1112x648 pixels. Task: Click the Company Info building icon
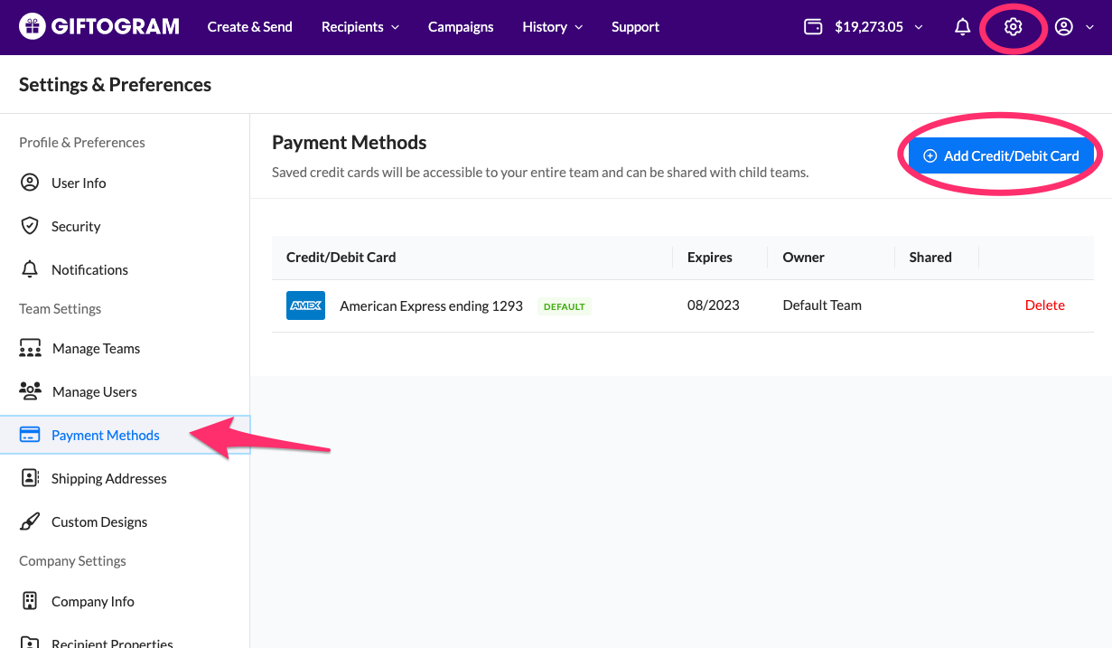(x=30, y=602)
